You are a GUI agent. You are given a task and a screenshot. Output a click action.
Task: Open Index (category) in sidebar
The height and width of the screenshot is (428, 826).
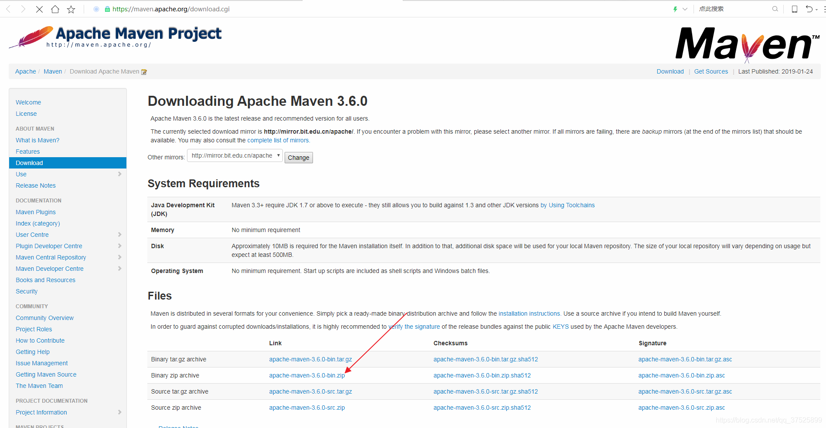(38, 223)
